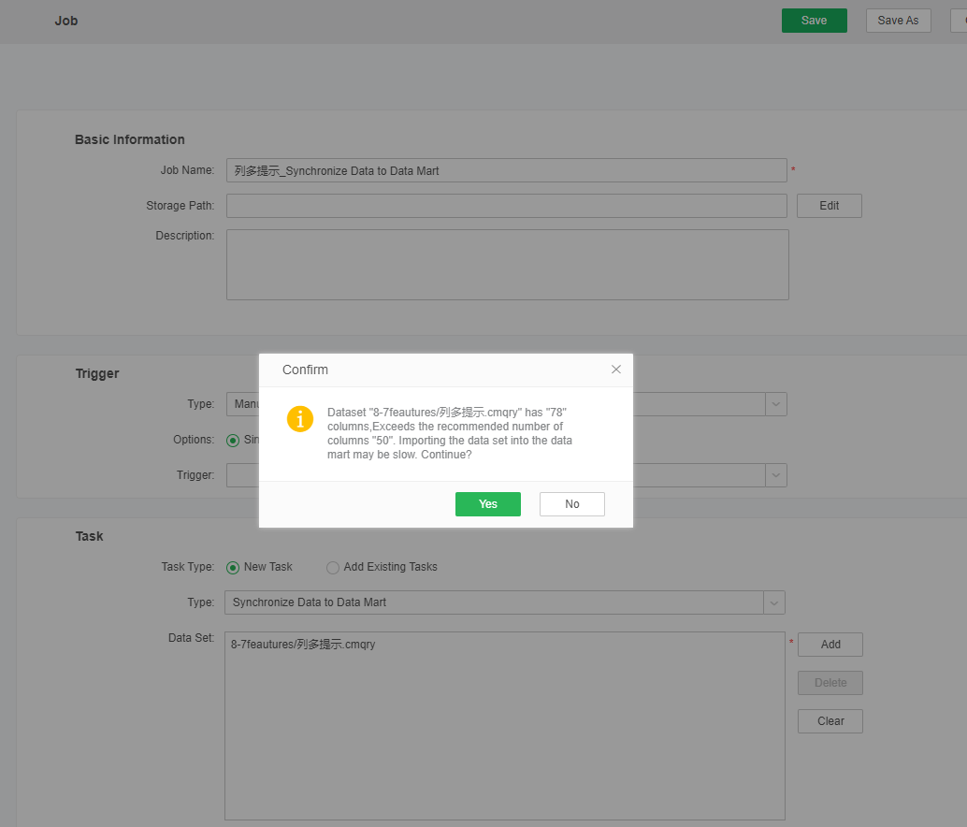This screenshot has height=827, width=967.
Task: Select the New Task radio button
Action: [x=233, y=567]
